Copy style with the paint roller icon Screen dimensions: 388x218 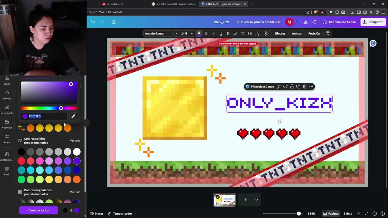tap(328, 34)
